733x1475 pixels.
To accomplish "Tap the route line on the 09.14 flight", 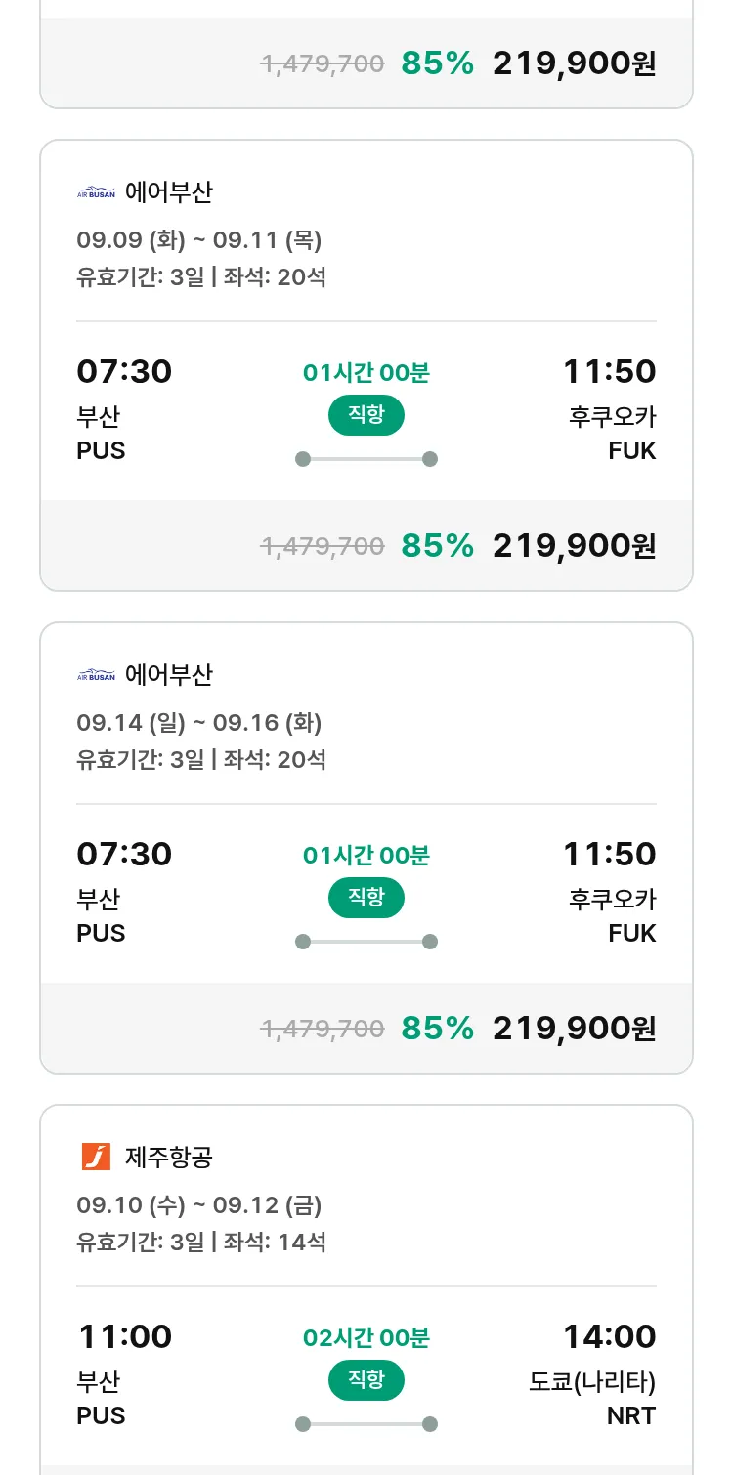I will pyautogui.click(x=366, y=942).
